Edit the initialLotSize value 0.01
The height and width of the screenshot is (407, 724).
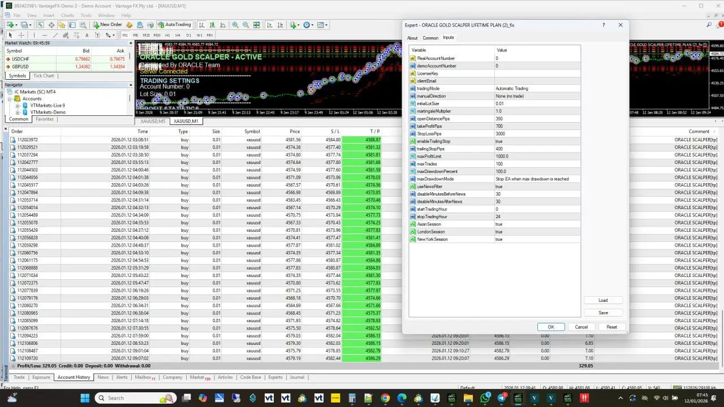tap(537, 103)
